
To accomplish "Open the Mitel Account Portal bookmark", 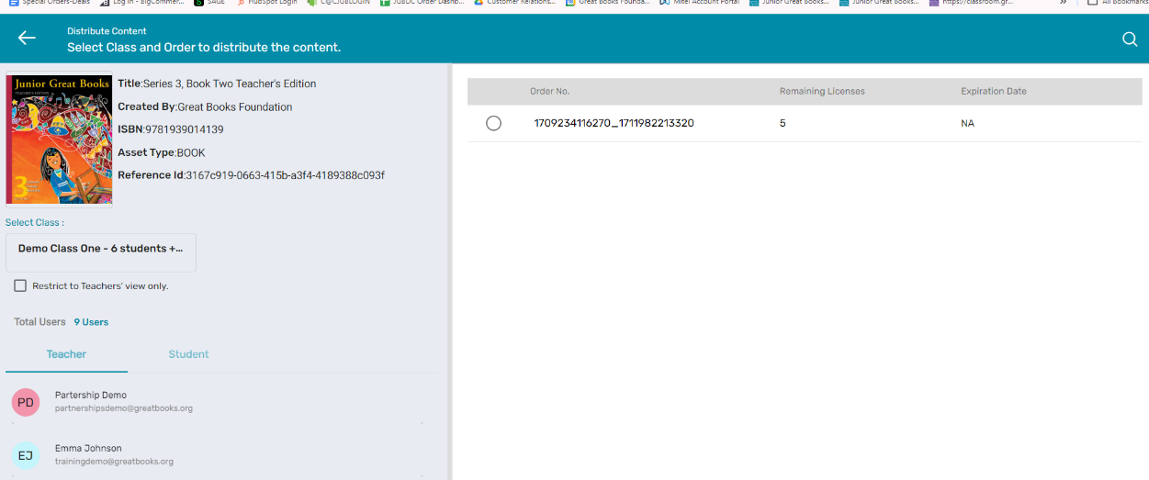I will (698, 3).
